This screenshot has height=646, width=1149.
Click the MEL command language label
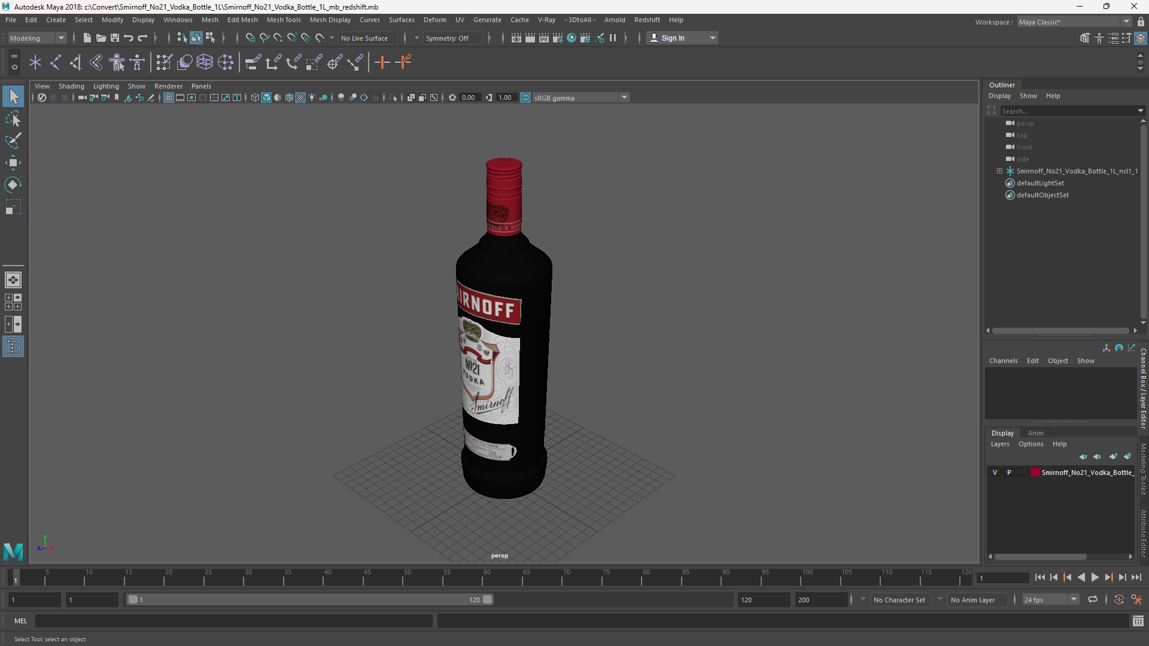21,621
